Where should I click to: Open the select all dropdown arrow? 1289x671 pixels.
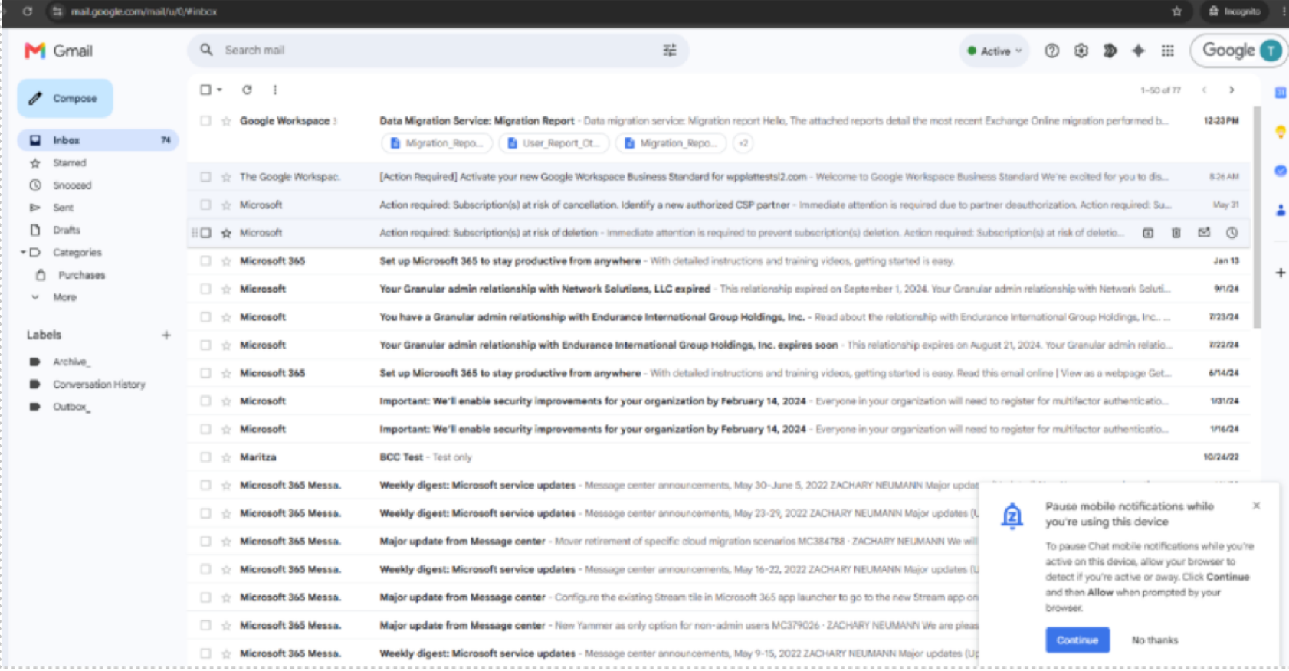pyautogui.click(x=219, y=90)
